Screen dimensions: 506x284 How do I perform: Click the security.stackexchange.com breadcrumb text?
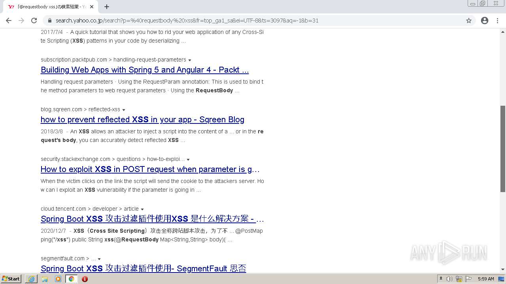(113, 159)
